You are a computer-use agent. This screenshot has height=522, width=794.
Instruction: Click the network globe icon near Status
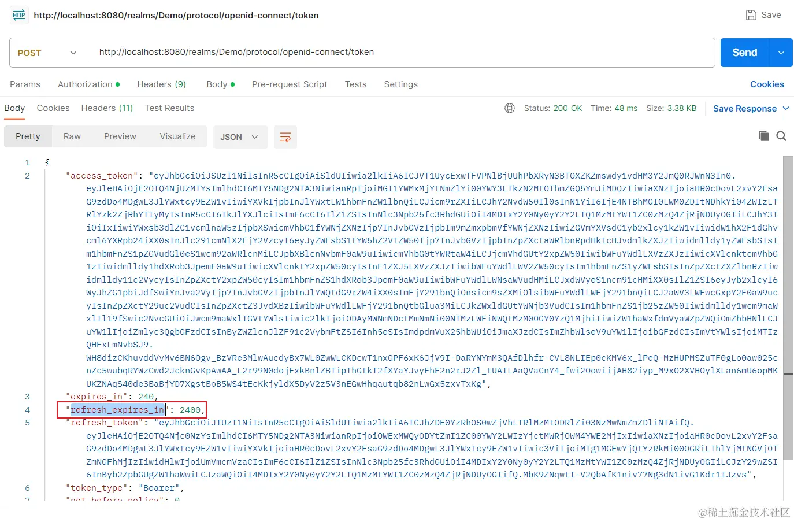(x=510, y=108)
